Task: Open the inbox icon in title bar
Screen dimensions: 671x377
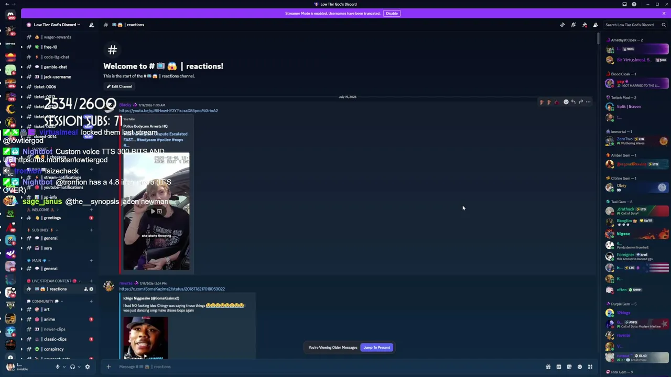Action: 624,4
